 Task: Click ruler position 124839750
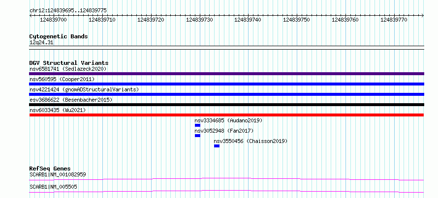(296, 20)
